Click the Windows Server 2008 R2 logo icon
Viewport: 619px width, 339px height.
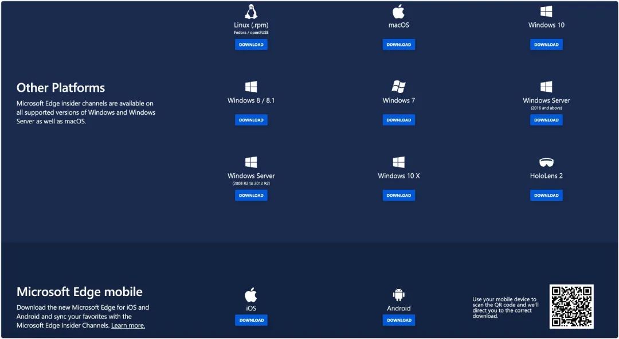[251, 162]
